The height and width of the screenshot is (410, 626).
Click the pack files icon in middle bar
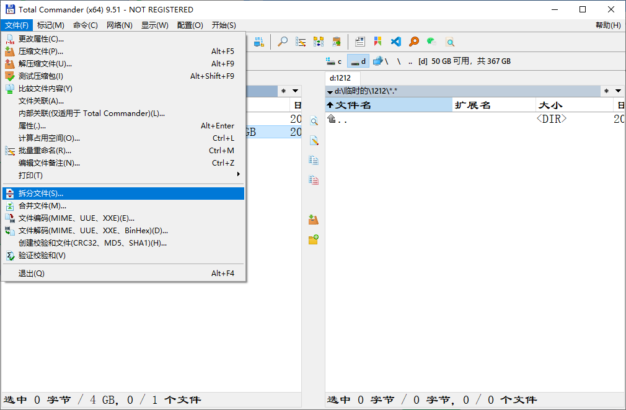pos(314,220)
